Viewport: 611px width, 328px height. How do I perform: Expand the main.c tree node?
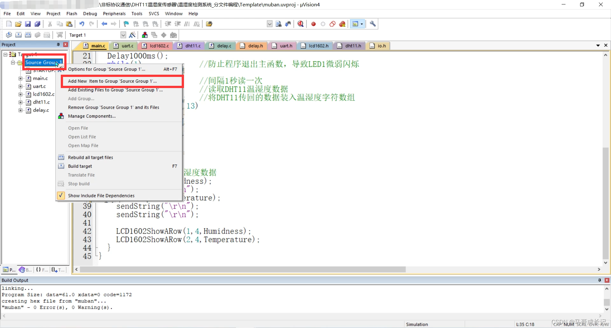tap(20, 79)
